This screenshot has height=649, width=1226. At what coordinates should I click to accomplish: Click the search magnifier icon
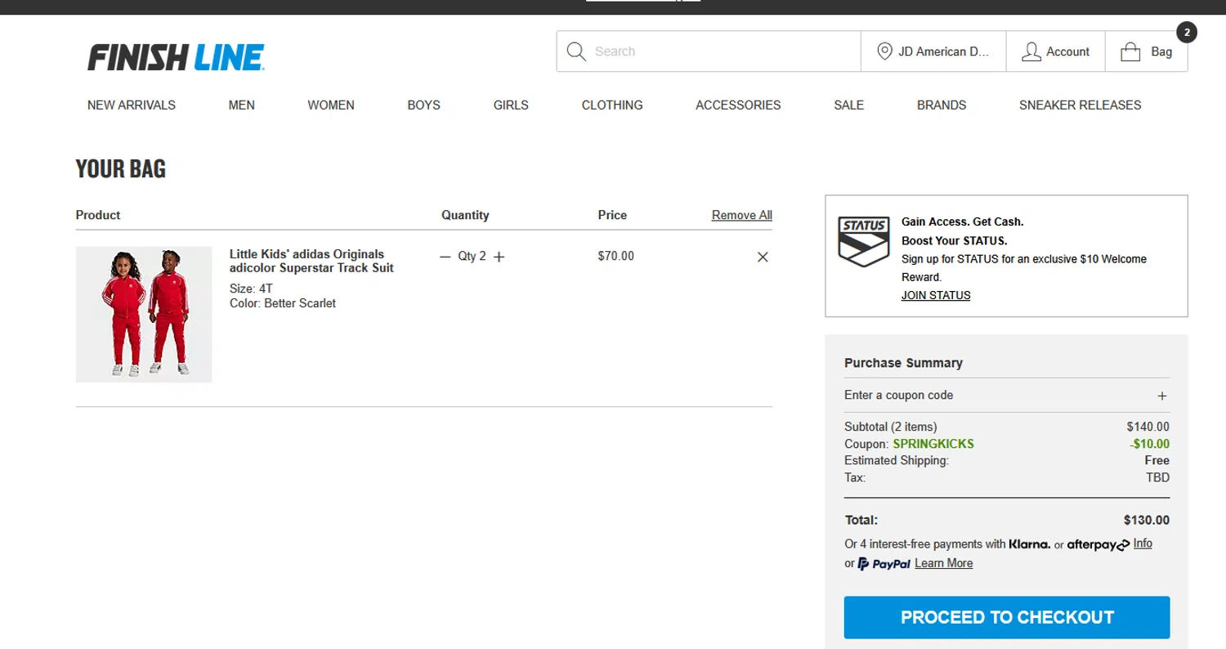point(576,51)
